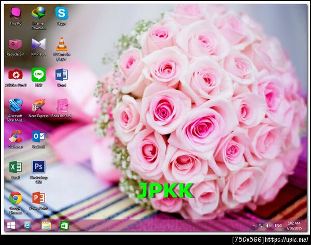
Task: Select the Word desktop shortcut
Action: click(62, 77)
